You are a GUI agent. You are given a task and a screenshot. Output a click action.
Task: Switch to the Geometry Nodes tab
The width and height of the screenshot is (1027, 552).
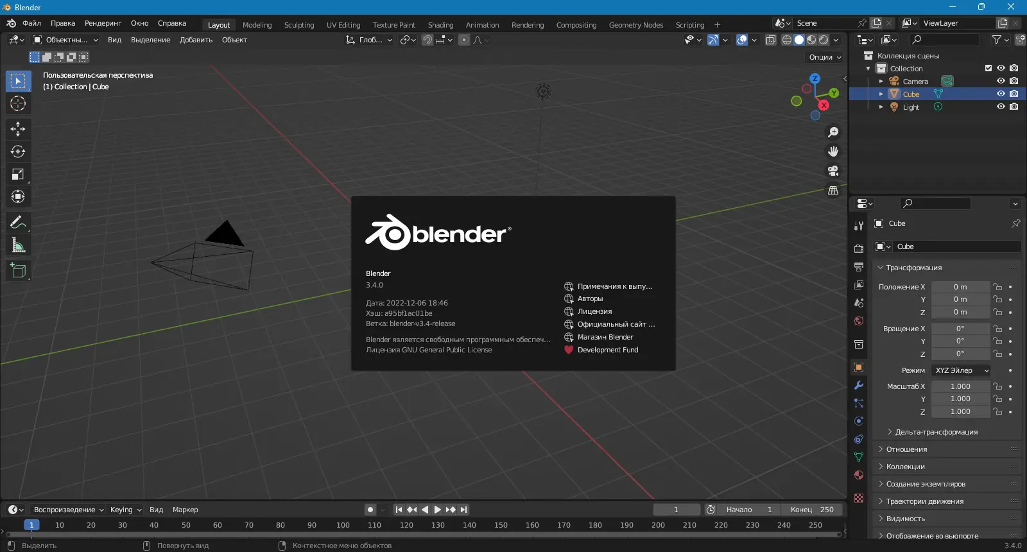point(636,25)
